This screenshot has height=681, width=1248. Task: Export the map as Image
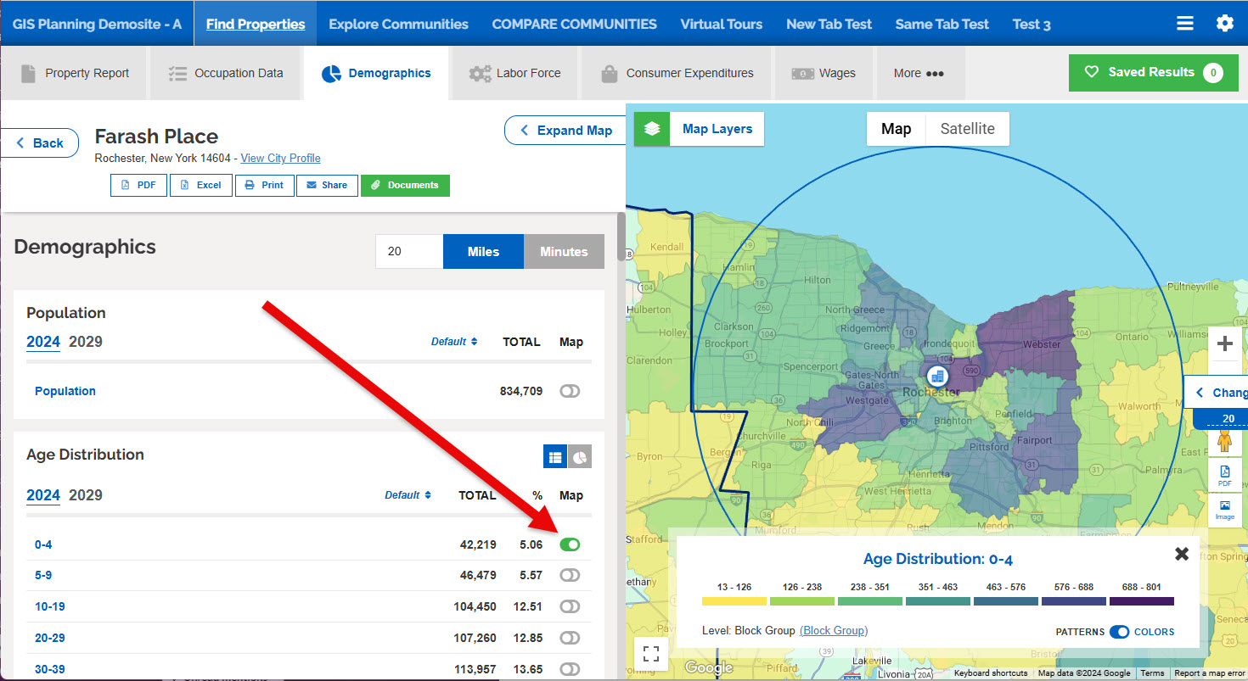[1225, 507]
